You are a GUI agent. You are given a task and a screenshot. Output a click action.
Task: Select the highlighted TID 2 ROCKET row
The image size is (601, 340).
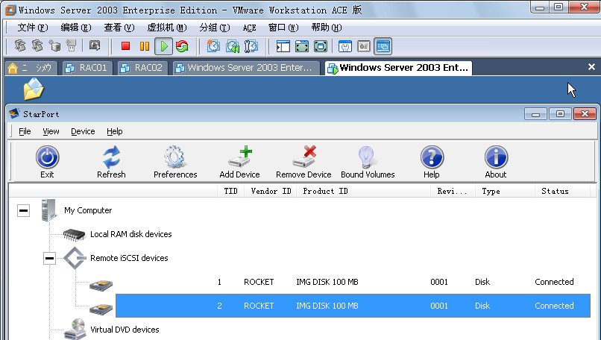[353, 306]
